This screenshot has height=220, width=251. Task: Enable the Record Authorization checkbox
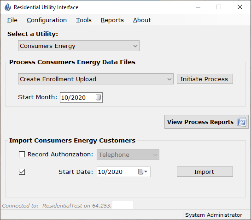click(22, 154)
